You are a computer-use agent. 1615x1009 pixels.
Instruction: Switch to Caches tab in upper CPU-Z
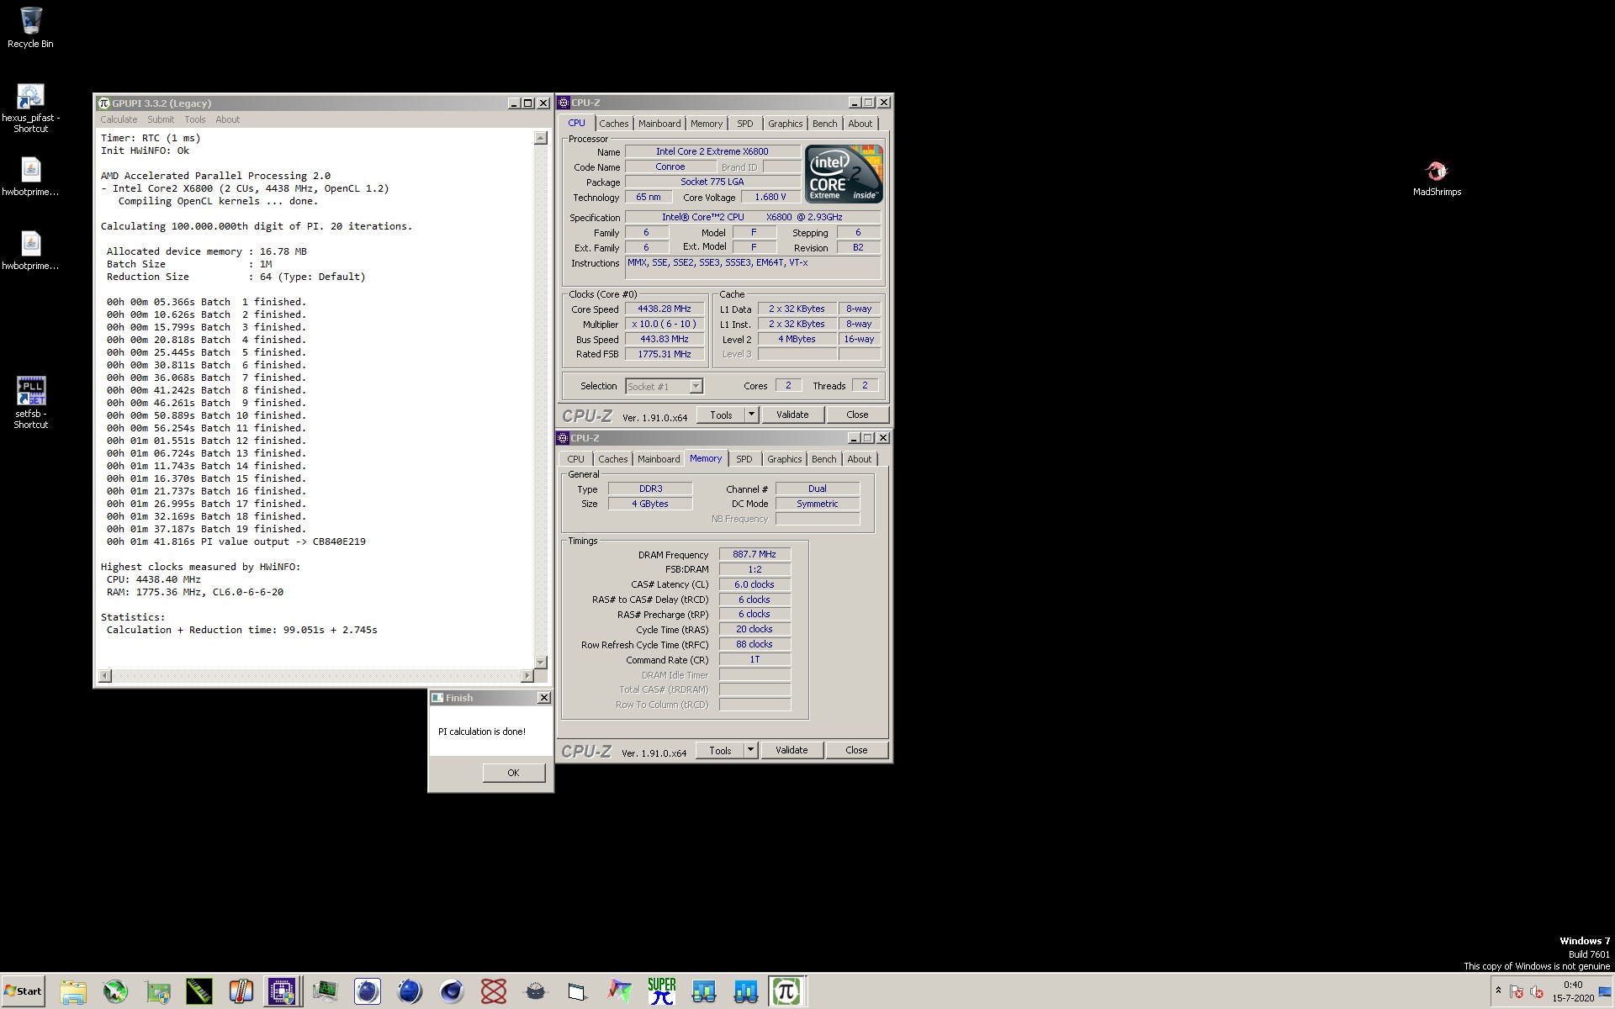coord(613,124)
